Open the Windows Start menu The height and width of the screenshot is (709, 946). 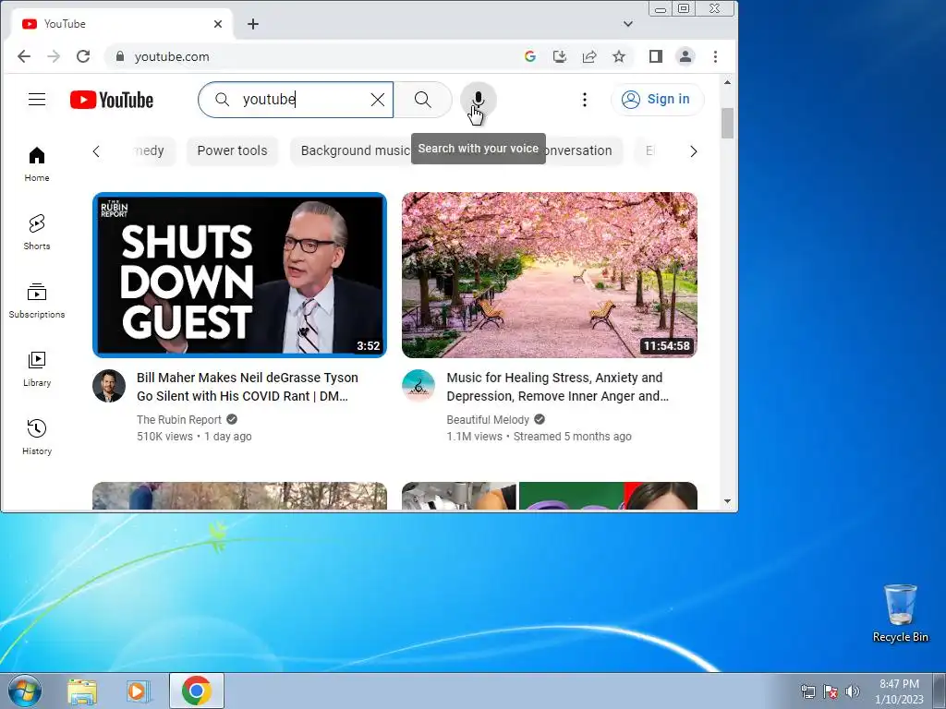[24, 691]
